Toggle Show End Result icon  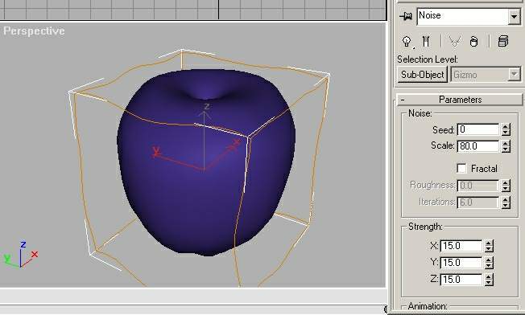(x=426, y=42)
